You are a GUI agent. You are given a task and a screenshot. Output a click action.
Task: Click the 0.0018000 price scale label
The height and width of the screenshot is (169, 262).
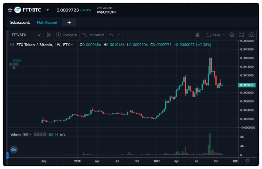(247, 50)
